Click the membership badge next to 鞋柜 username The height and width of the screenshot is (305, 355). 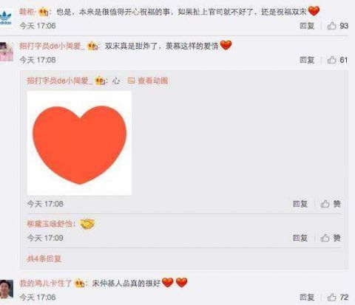point(44,12)
